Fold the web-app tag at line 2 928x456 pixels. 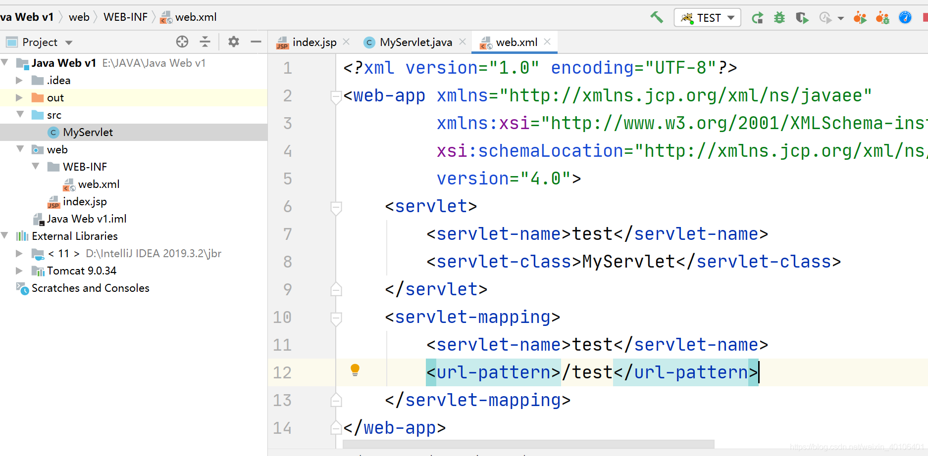click(x=336, y=97)
